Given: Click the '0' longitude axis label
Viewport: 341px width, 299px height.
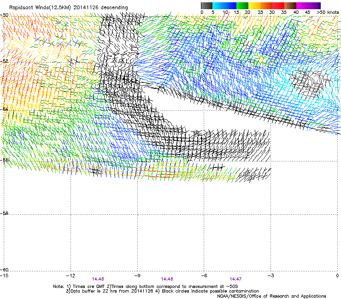Looking at the screenshot, I should [337, 276].
